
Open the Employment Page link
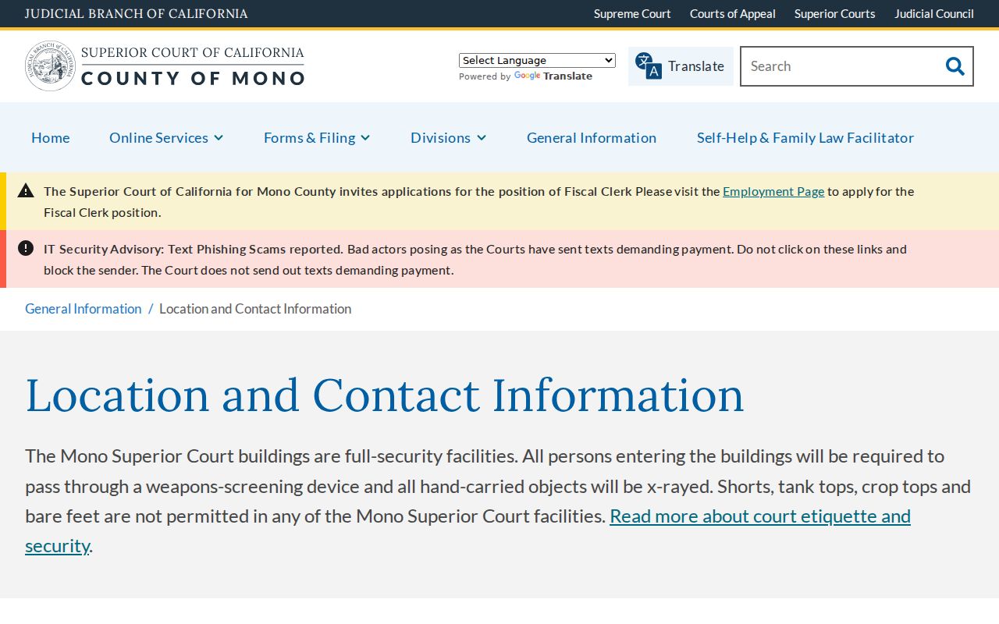(x=773, y=191)
